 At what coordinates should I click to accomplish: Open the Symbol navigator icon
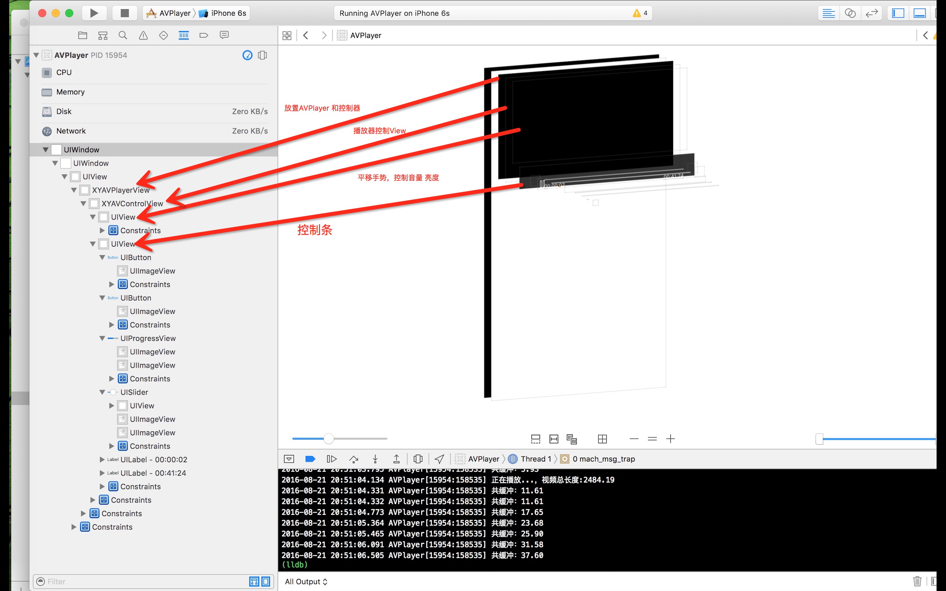pyautogui.click(x=103, y=35)
